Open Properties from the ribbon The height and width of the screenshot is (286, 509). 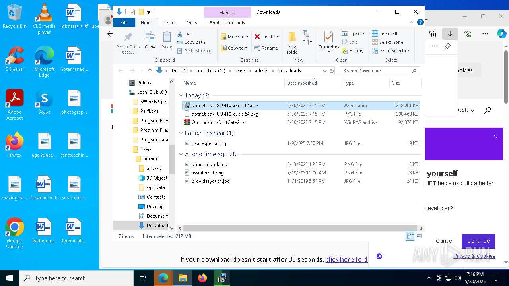coord(328,43)
